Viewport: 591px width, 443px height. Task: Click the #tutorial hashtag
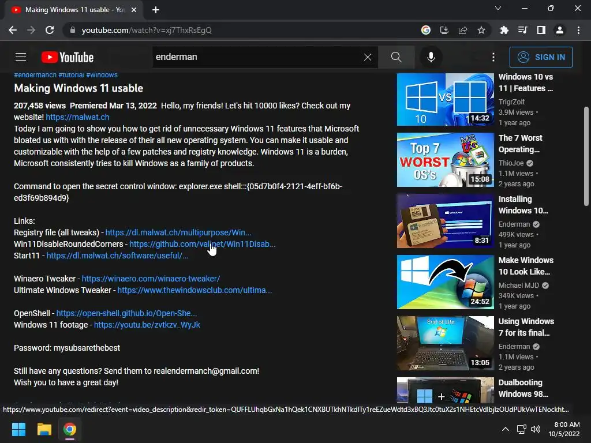click(71, 75)
